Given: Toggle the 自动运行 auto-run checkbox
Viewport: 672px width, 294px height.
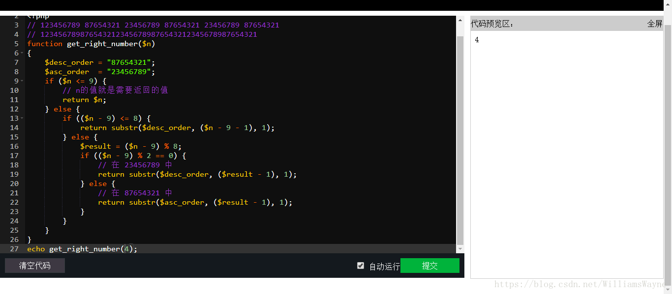Looking at the screenshot, I should click(361, 266).
